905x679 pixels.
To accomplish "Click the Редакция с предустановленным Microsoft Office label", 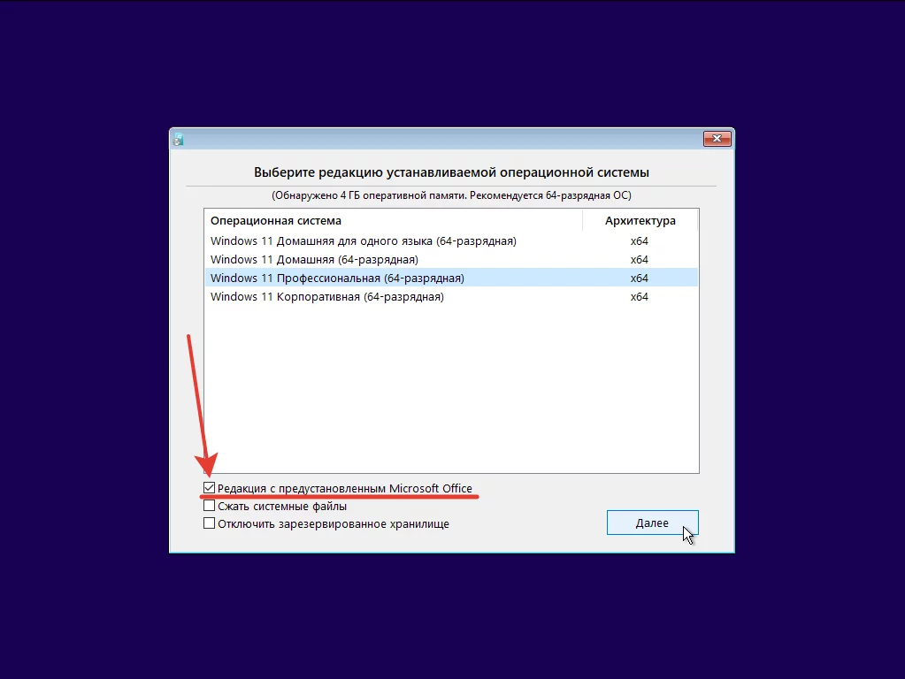I will [x=344, y=489].
